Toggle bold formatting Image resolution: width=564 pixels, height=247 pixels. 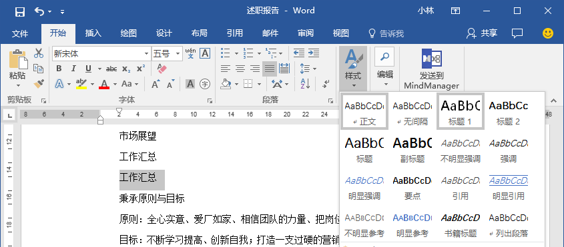pos(59,69)
